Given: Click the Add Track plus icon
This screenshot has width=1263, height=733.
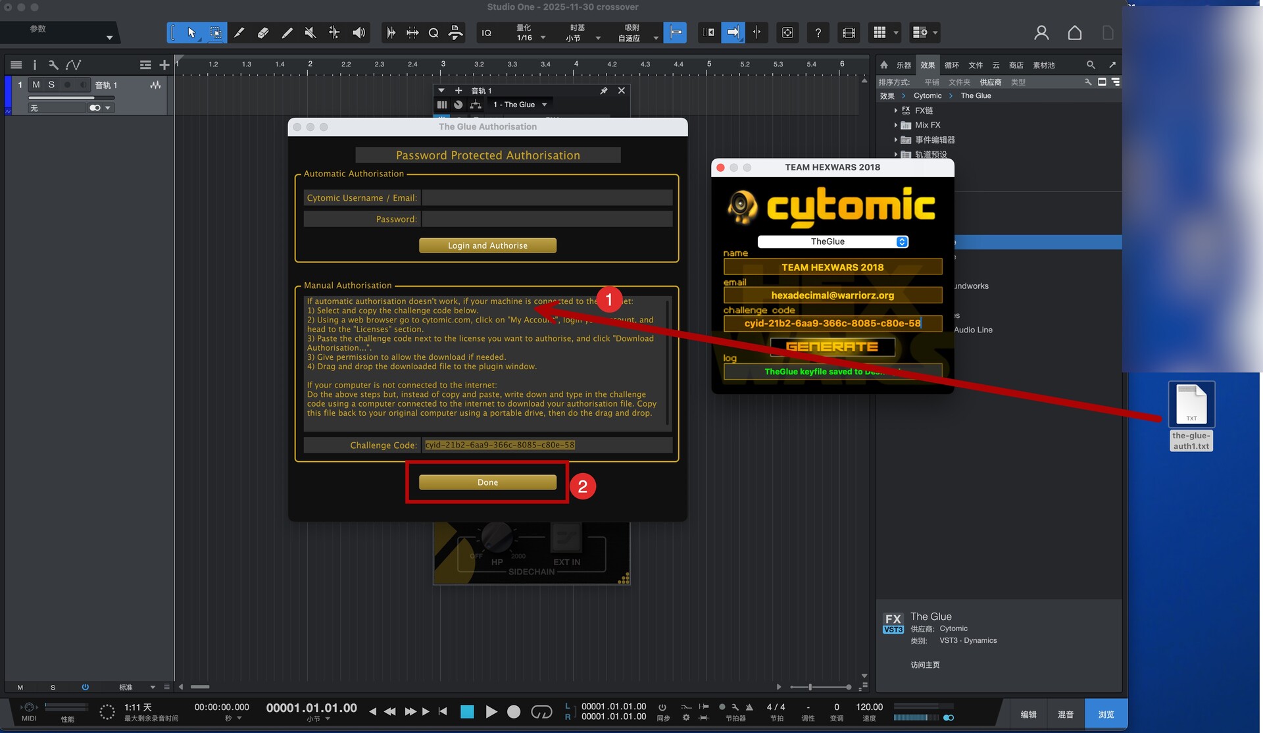Looking at the screenshot, I should pos(164,64).
